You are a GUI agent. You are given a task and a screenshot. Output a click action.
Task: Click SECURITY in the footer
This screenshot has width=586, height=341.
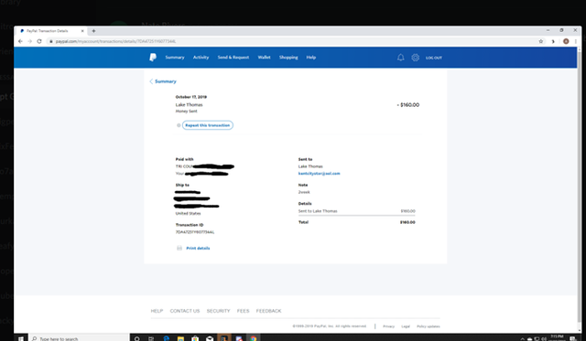(x=218, y=311)
